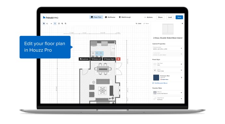Switch to the Dollhouse view tab
Screen dimensions: 225x124
coord(110,17)
